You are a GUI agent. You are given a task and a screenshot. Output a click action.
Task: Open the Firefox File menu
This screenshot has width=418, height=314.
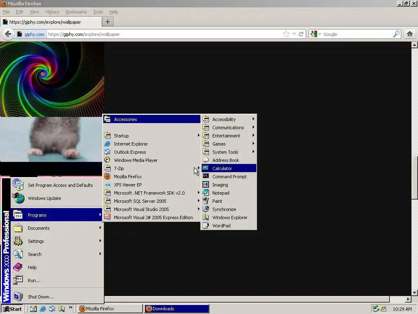click(6, 12)
